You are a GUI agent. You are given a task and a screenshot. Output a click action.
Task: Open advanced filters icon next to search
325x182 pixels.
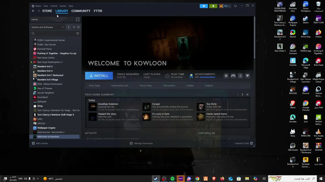point(78,33)
